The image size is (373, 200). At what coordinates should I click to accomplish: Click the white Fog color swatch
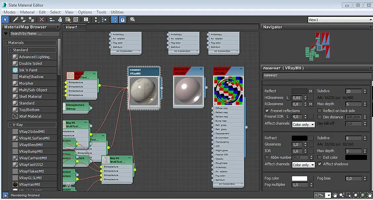pos(299,179)
